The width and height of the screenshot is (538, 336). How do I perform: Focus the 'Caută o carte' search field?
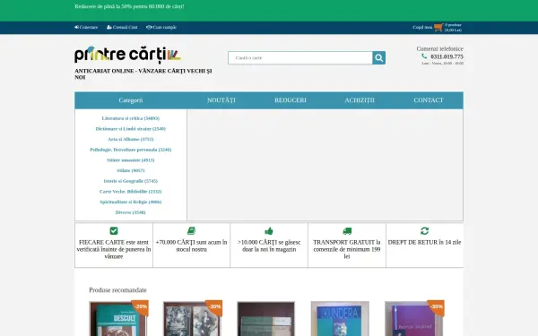[300, 57]
